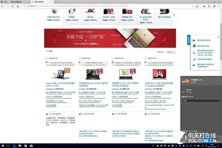Open a new tab with plus button
222x148 pixels.
56,2
